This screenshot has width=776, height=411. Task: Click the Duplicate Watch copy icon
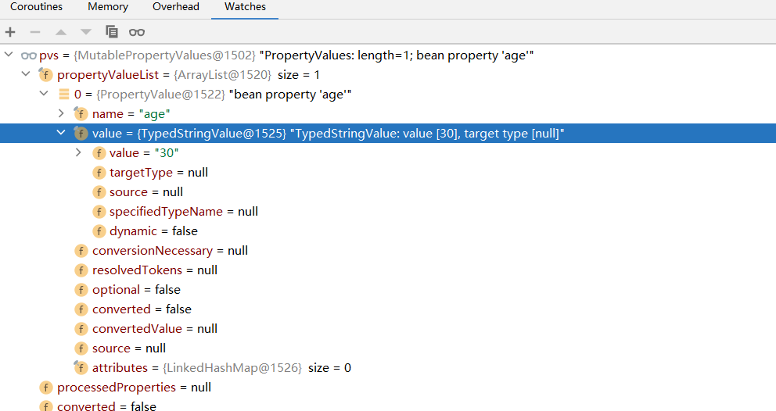(x=112, y=32)
